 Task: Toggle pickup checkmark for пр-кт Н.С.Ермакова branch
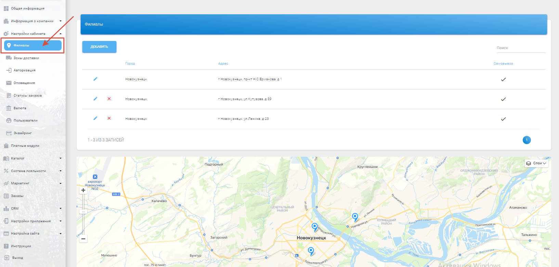[503, 80]
